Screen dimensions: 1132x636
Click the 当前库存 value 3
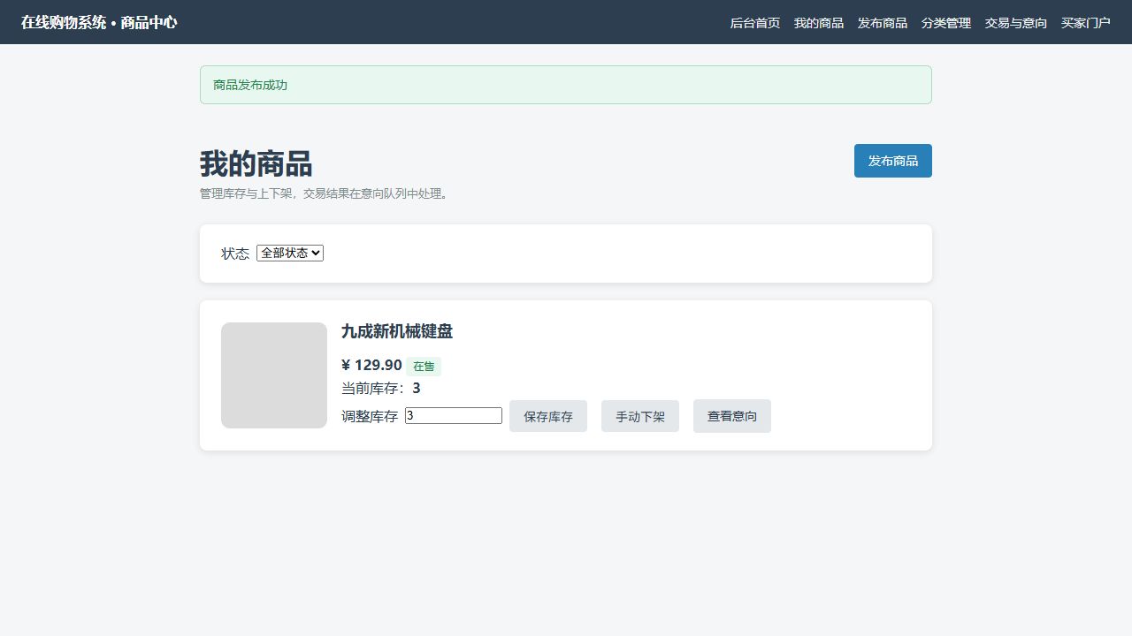[417, 389]
